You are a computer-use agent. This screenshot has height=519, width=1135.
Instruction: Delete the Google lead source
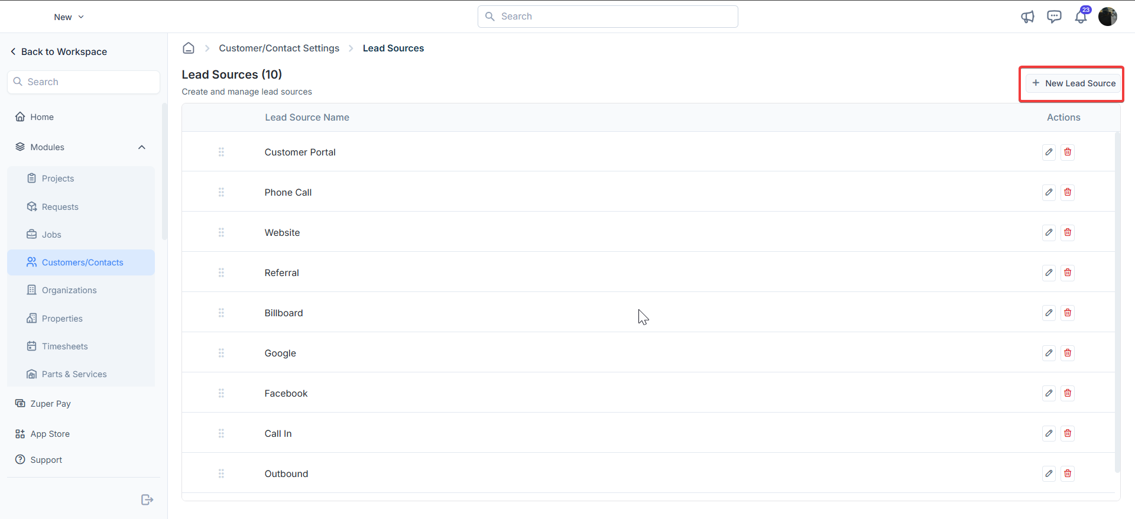pos(1068,353)
